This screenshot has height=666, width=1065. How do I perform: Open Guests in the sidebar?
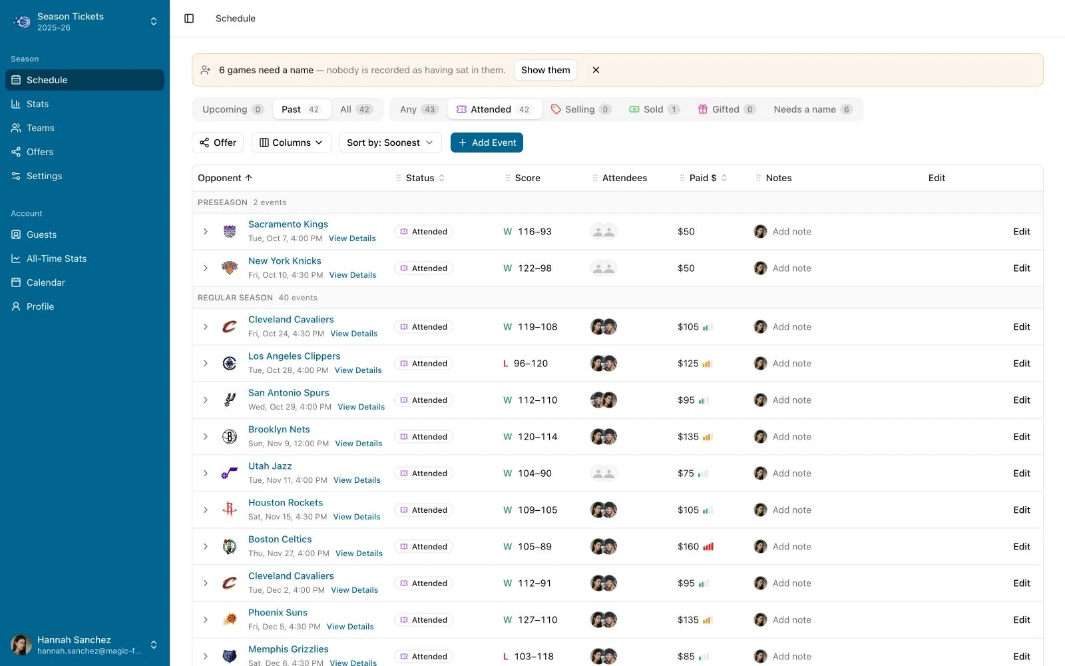click(85, 234)
